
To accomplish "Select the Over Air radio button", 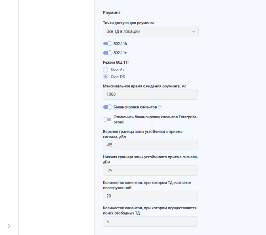I will [106, 70].
